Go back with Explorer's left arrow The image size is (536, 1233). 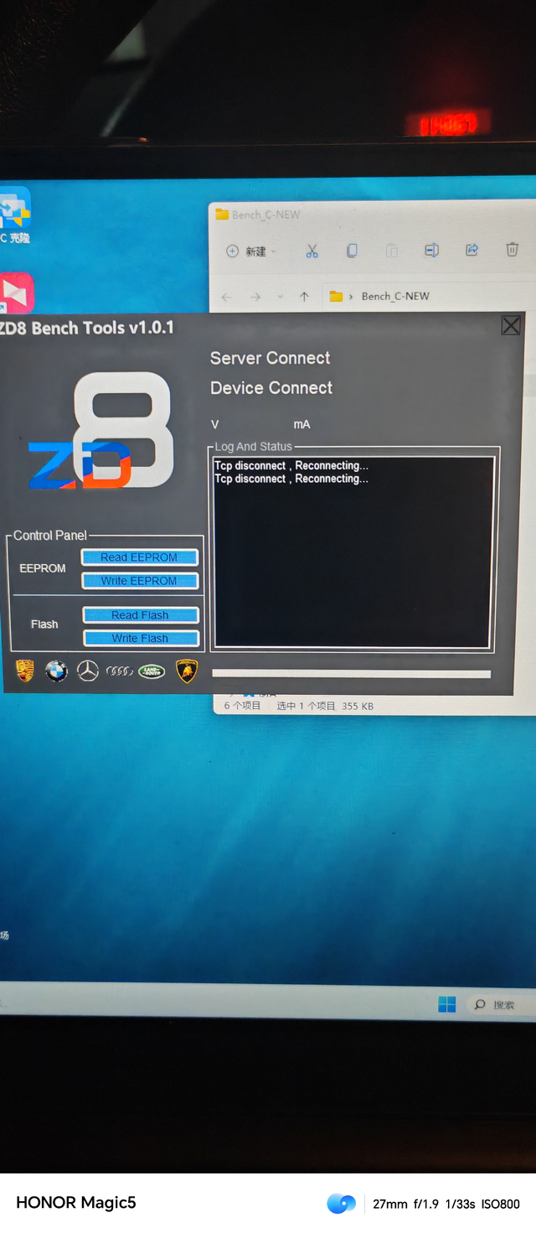pos(227,298)
